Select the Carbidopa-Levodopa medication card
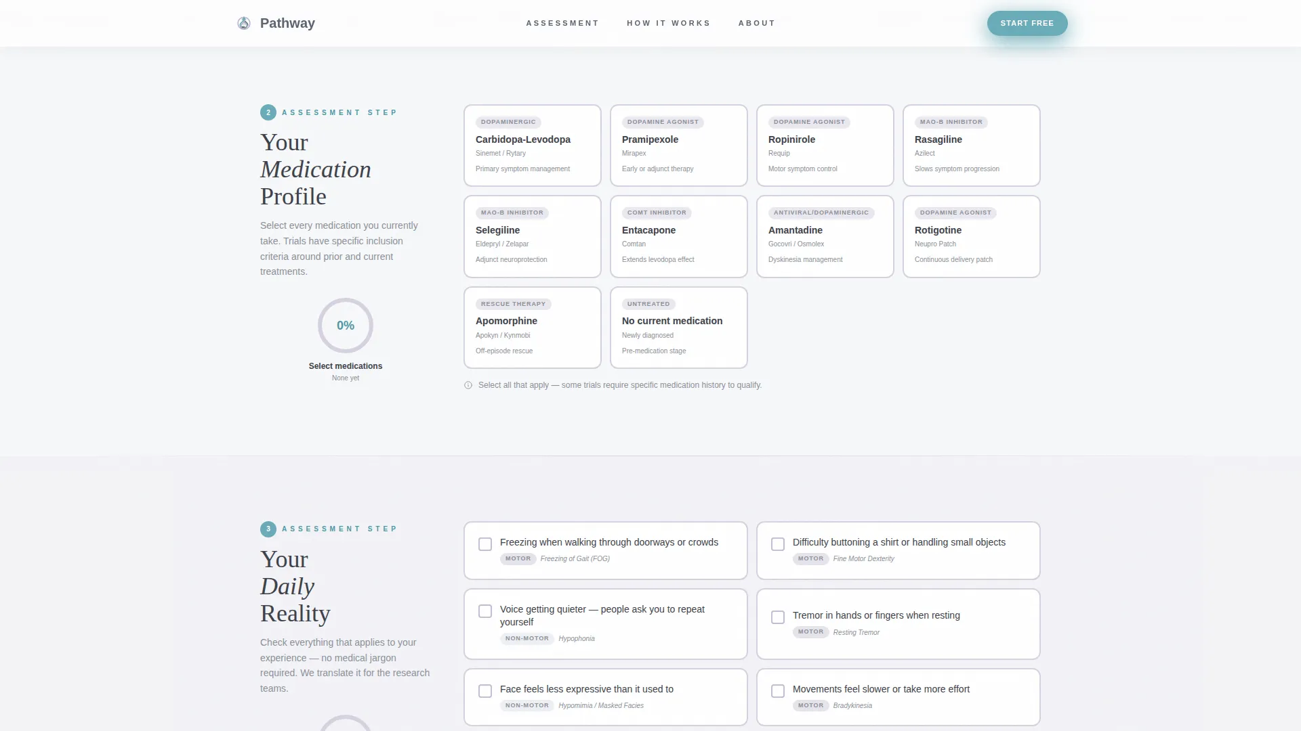The height and width of the screenshot is (731, 1301). tap(533, 146)
